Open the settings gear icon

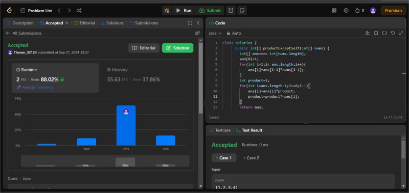(346, 10)
